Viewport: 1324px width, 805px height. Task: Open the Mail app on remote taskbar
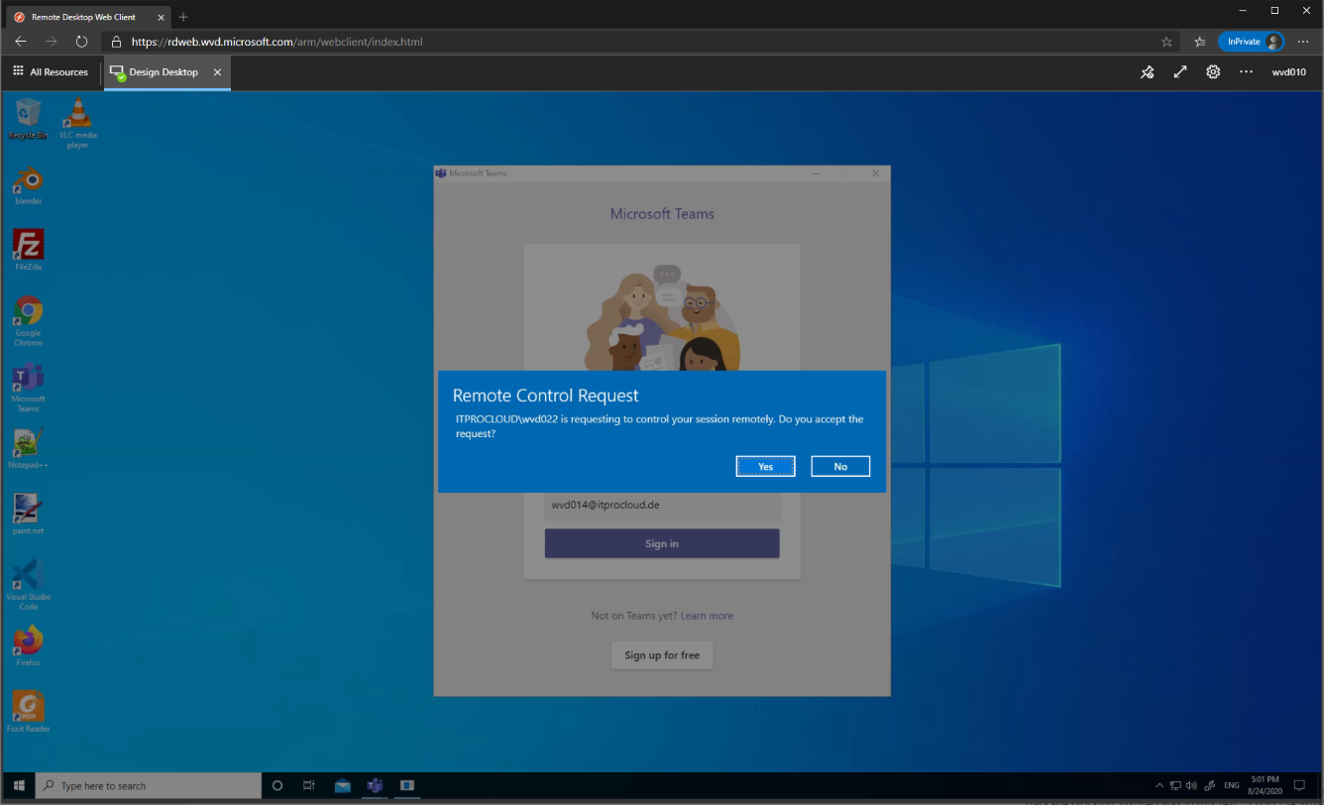pyautogui.click(x=342, y=785)
